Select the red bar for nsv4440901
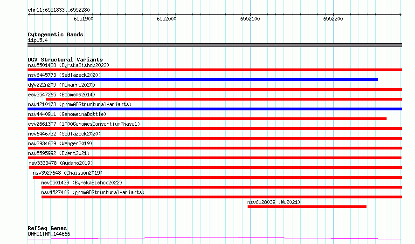This screenshot has height=244, width=415. (207, 119)
